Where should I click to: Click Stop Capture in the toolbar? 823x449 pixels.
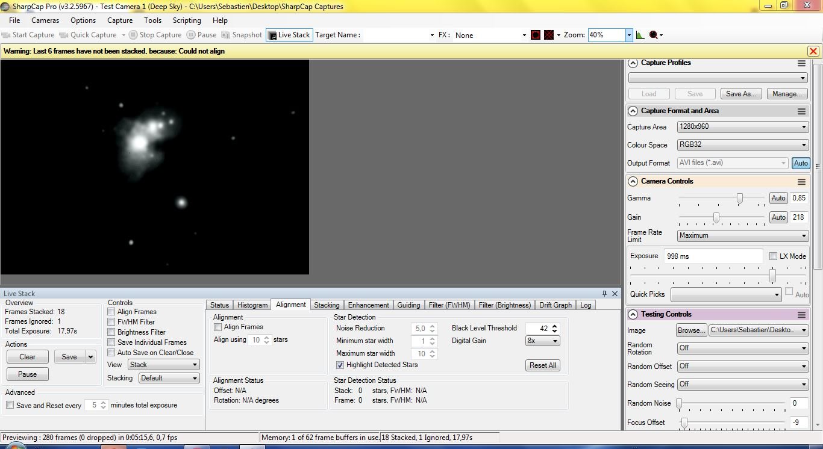pyautogui.click(x=155, y=35)
